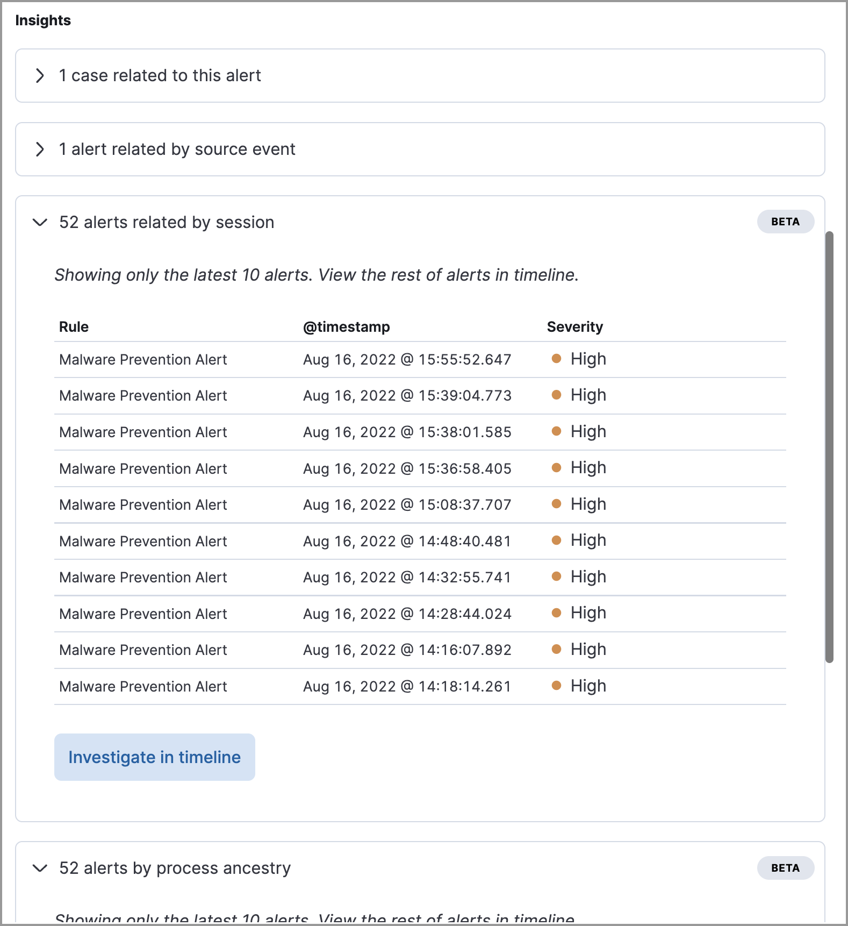Collapse the 52 alerts by process ancestry section
Image resolution: width=848 pixels, height=926 pixels.
(x=40, y=868)
